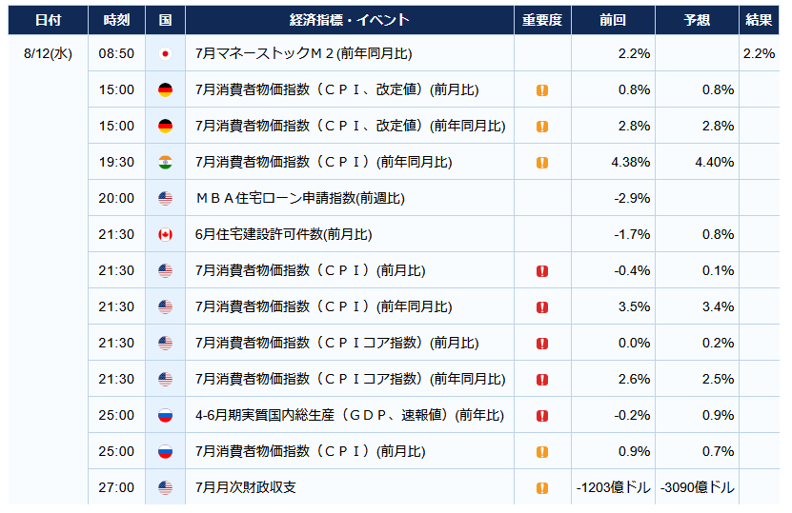This screenshot has width=792, height=513.
Task: Open 7月マネーストックM2 event entry
Action: tap(304, 53)
